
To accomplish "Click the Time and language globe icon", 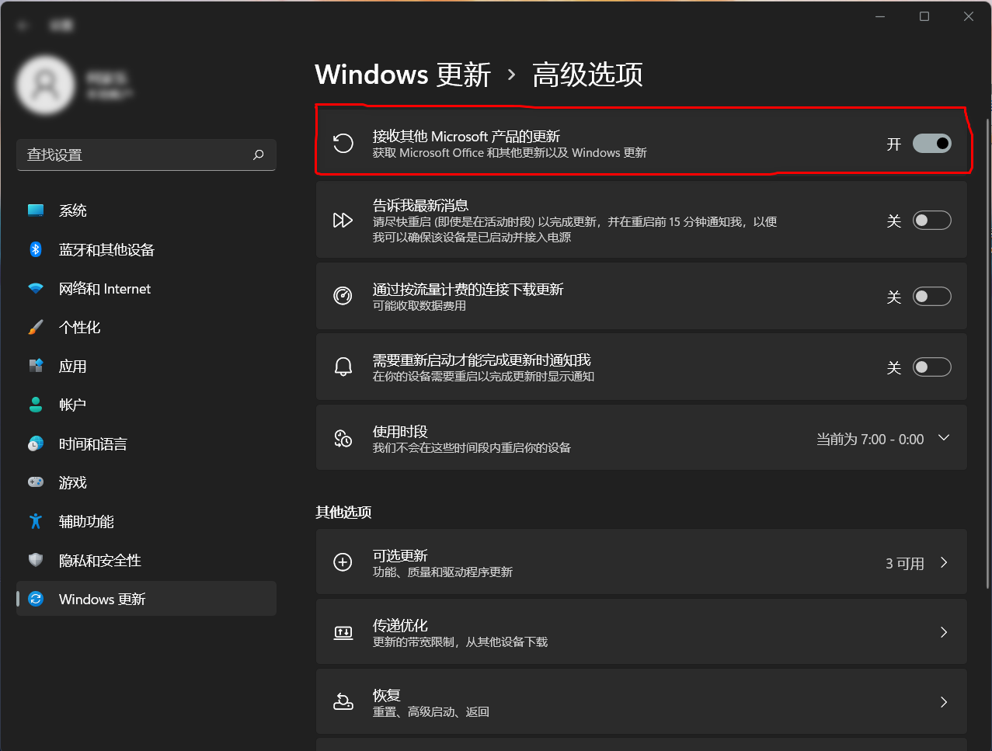I will [36, 443].
